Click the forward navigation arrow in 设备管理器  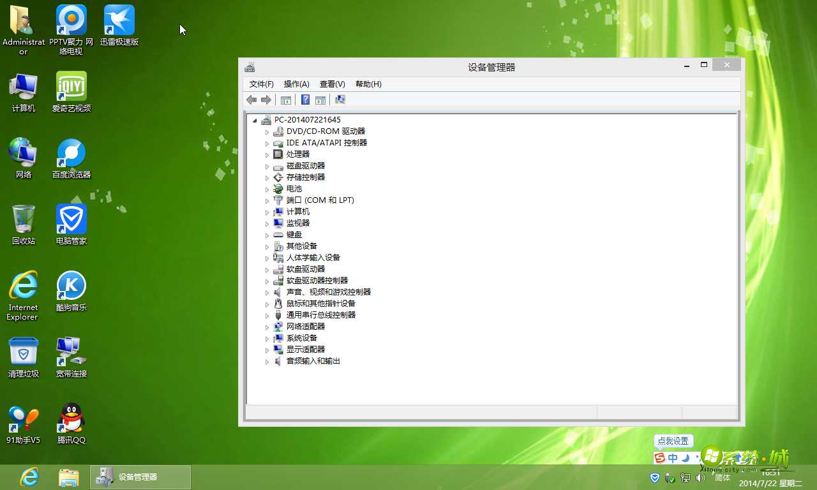point(266,100)
